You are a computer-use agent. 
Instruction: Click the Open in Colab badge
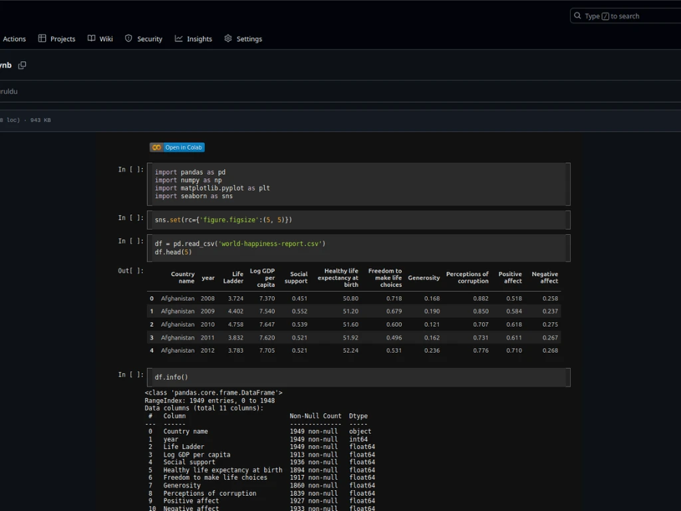[177, 147]
